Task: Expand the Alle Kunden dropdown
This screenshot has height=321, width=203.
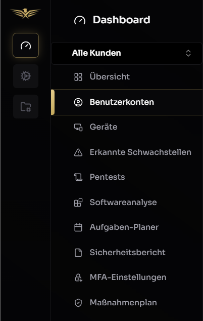Action: pyautogui.click(x=127, y=54)
